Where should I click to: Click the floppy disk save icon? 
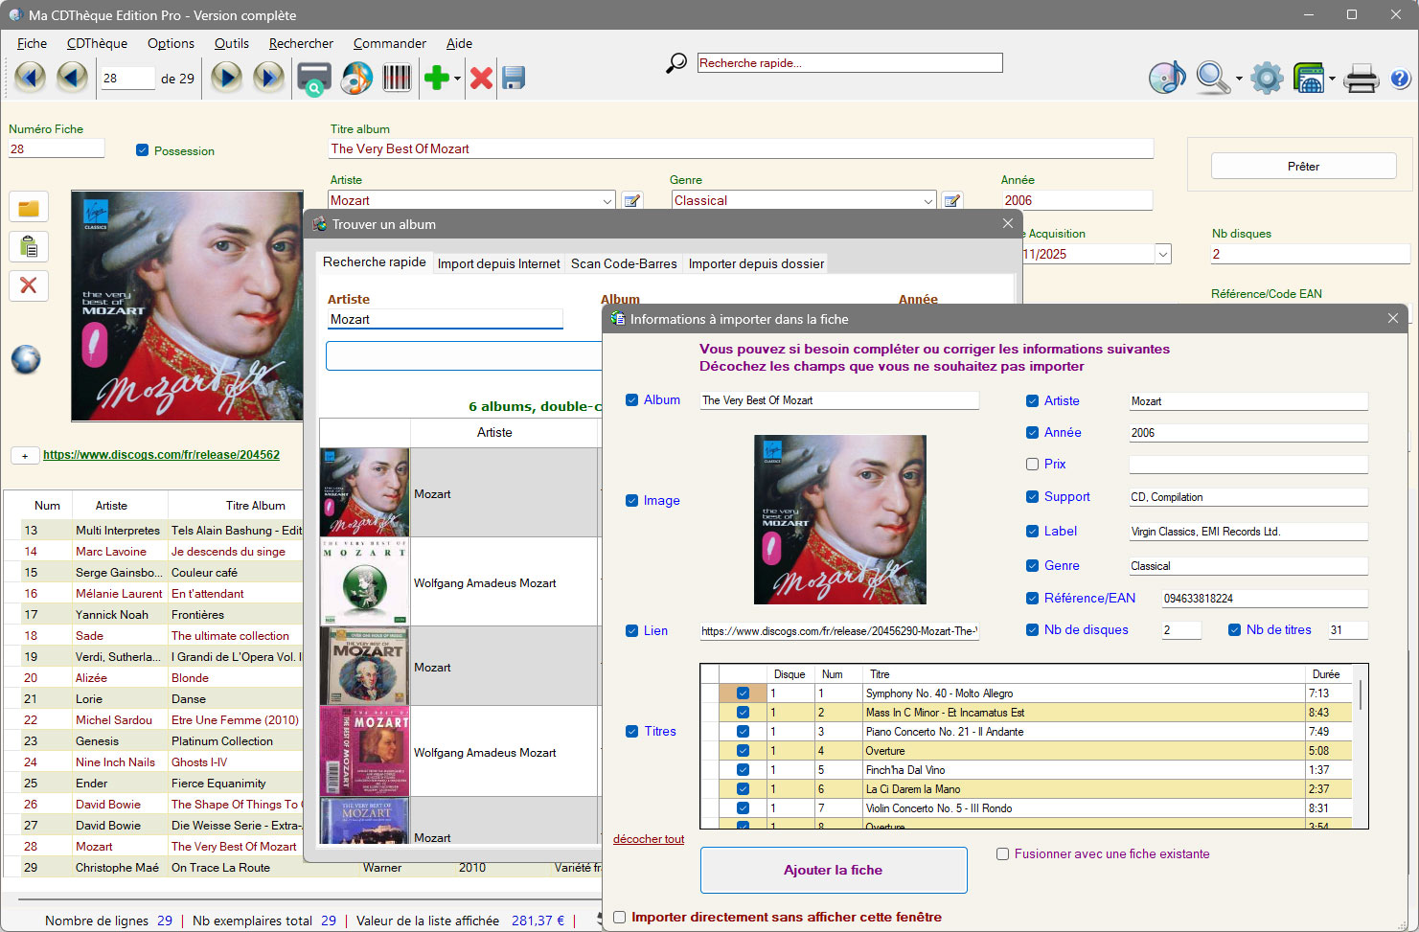click(514, 78)
